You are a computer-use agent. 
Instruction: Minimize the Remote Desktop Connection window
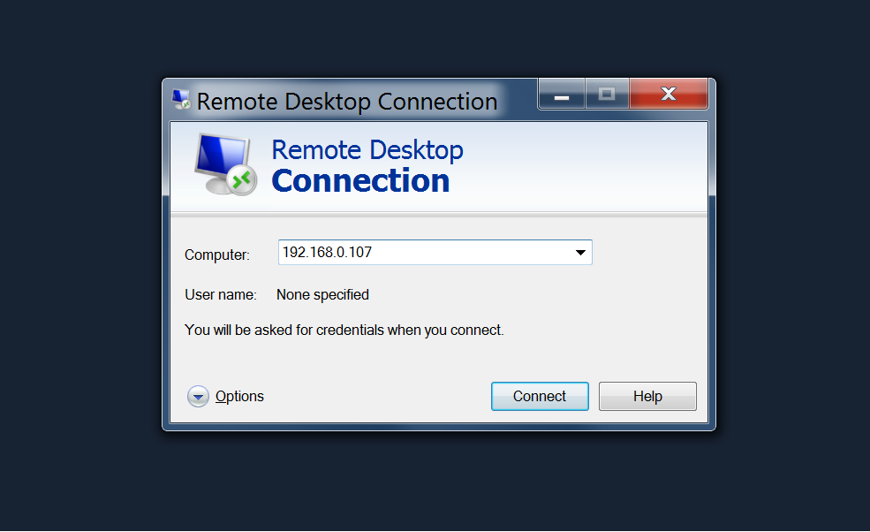coord(562,95)
